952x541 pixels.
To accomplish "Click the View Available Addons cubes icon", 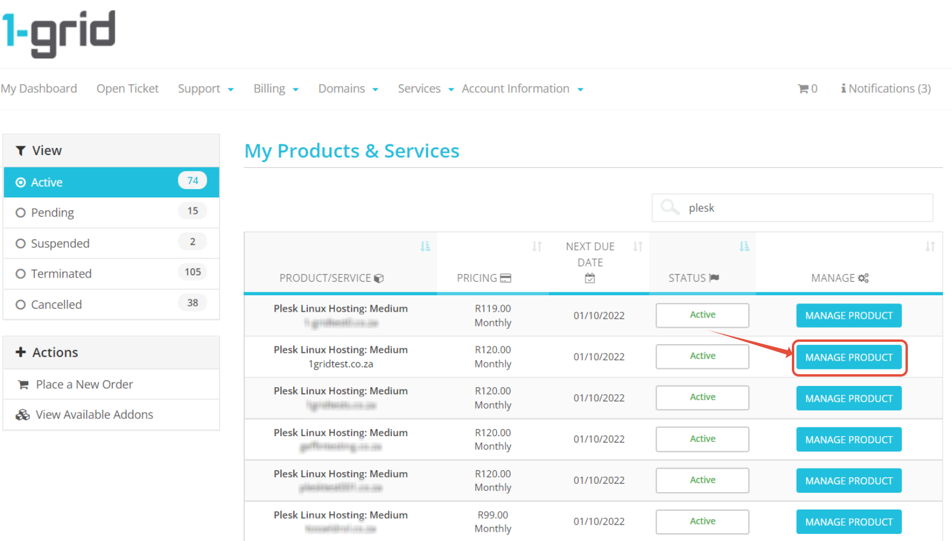I will point(23,415).
